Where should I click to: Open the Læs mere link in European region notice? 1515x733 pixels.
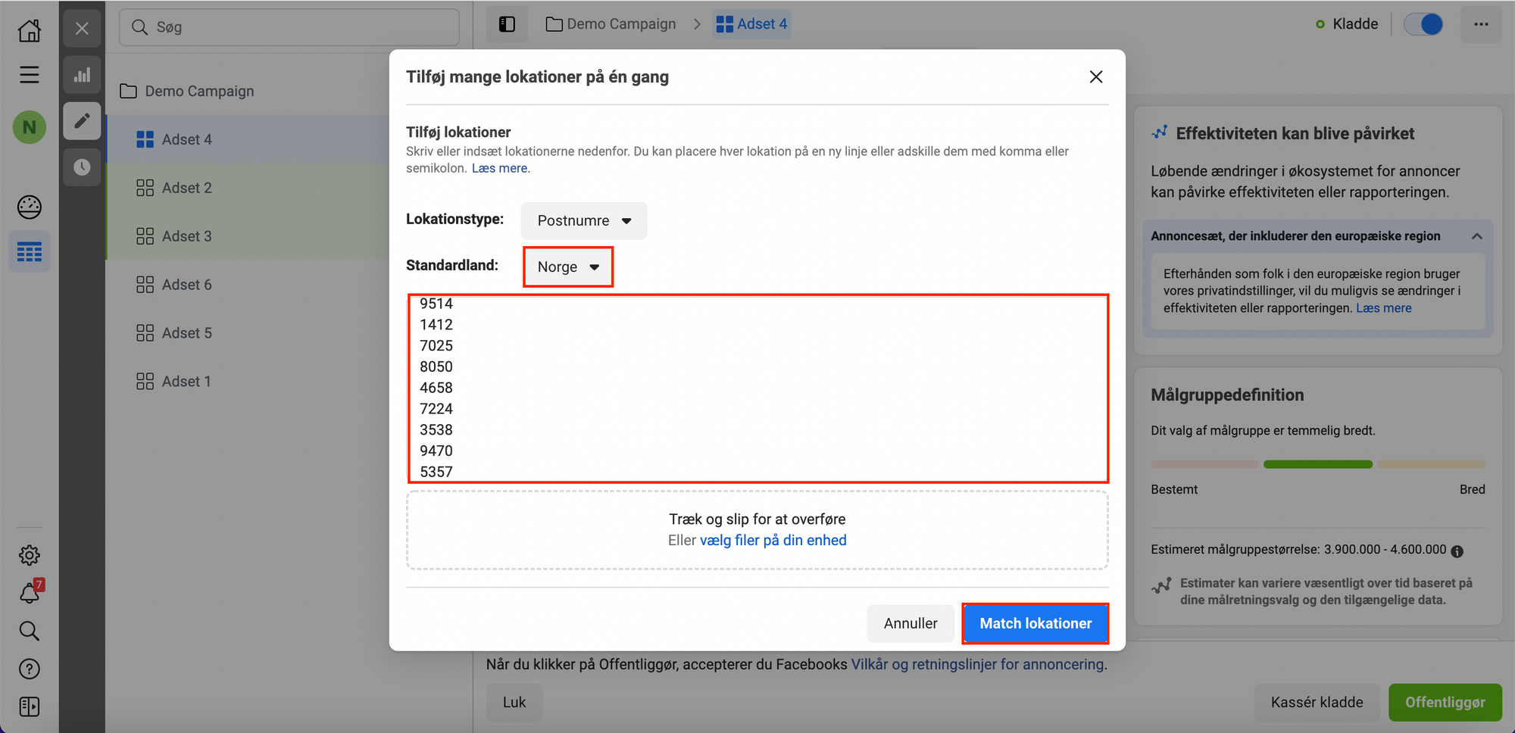[x=1383, y=308]
